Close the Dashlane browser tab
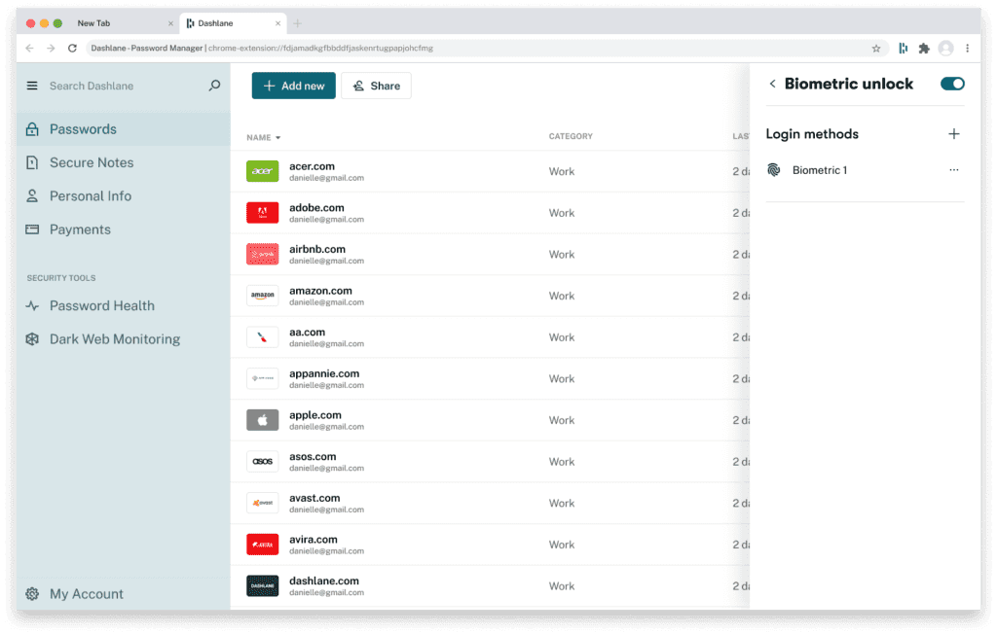The width and height of the screenshot is (997, 634). [277, 23]
